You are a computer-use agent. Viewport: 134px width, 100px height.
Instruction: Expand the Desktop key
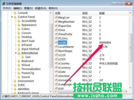coord(16,37)
